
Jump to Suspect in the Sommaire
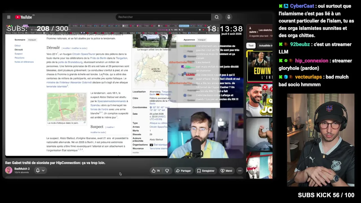pyautogui.click(x=19, y=54)
